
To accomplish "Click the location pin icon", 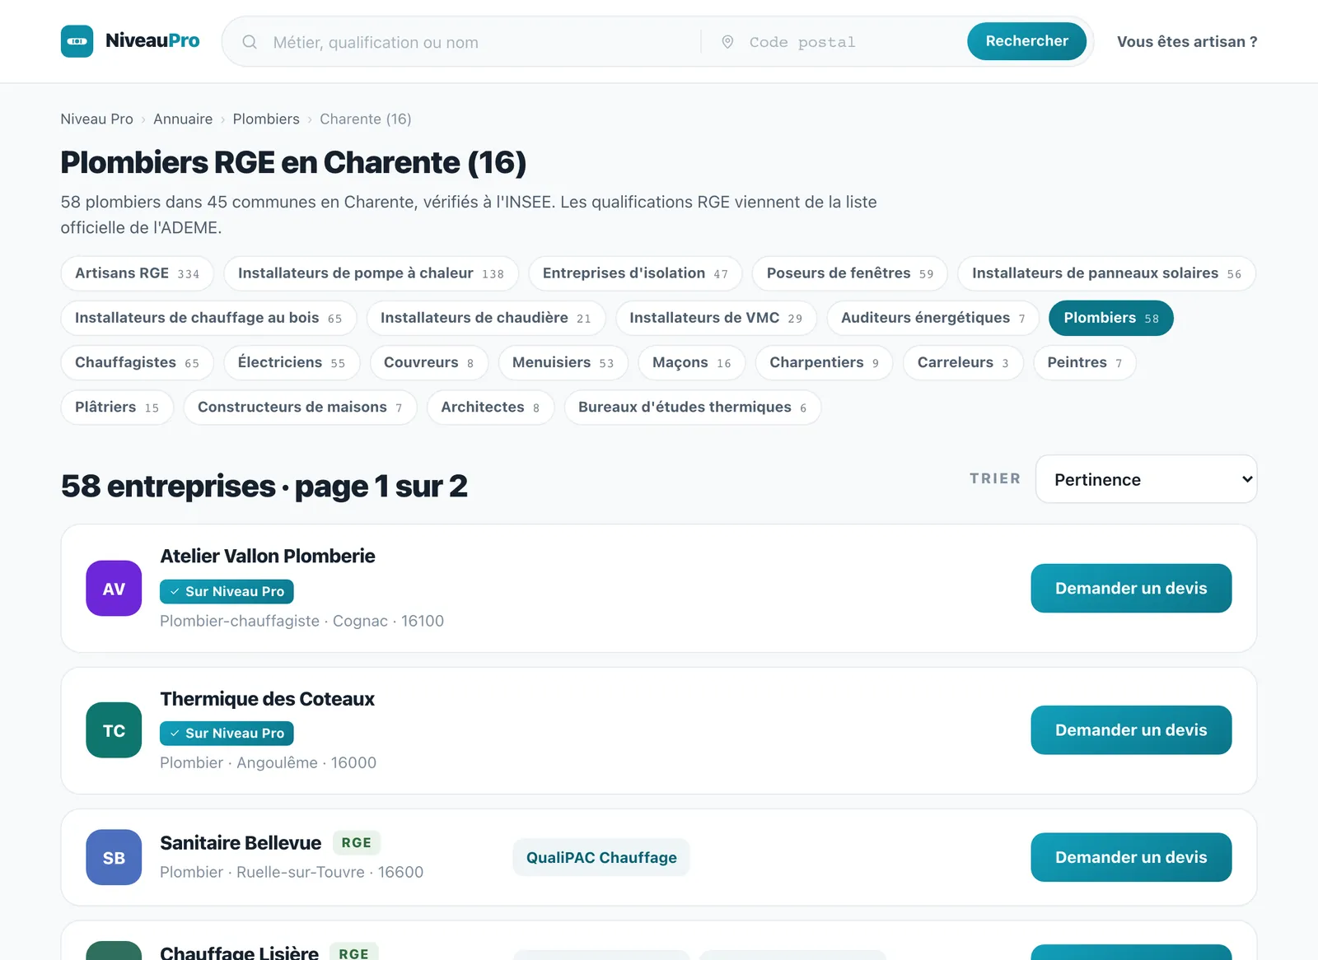I will click(x=727, y=42).
